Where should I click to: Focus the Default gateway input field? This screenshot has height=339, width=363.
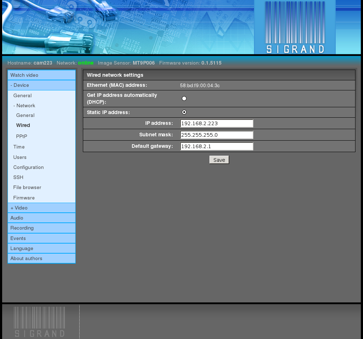tap(217, 146)
